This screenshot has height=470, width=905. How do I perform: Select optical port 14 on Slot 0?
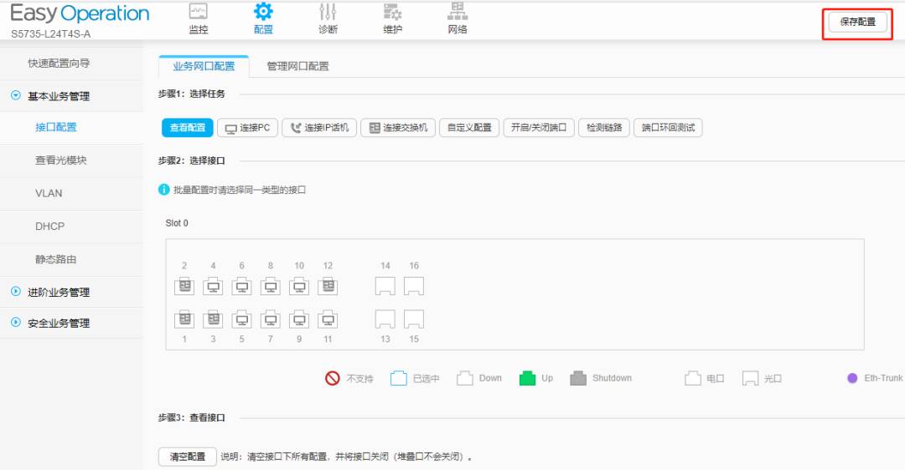click(x=385, y=286)
